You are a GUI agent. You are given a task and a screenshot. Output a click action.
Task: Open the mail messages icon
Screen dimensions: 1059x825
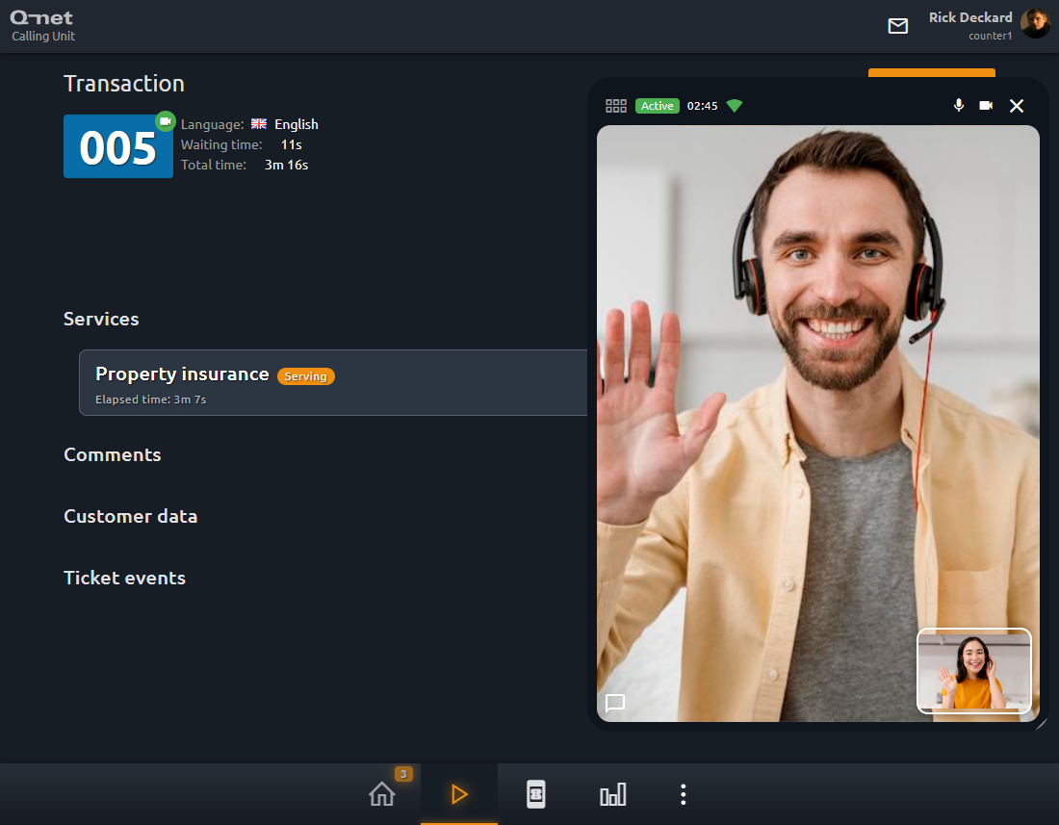coord(897,26)
